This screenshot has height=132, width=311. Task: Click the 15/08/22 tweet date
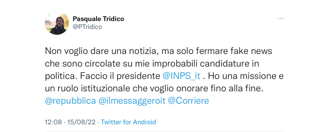82,122
